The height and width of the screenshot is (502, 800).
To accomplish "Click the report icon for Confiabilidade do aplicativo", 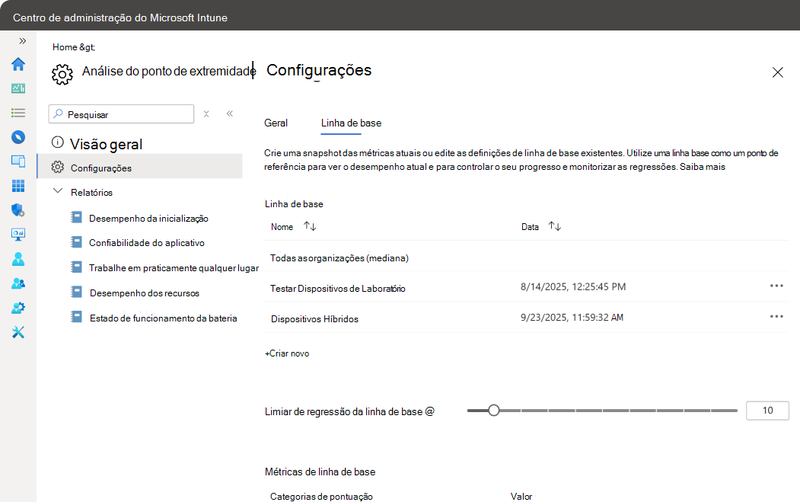I will click(x=77, y=242).
